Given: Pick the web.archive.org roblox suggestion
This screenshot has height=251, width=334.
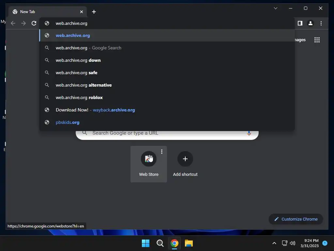Looking at the screenshot, I should coord(167,97).
